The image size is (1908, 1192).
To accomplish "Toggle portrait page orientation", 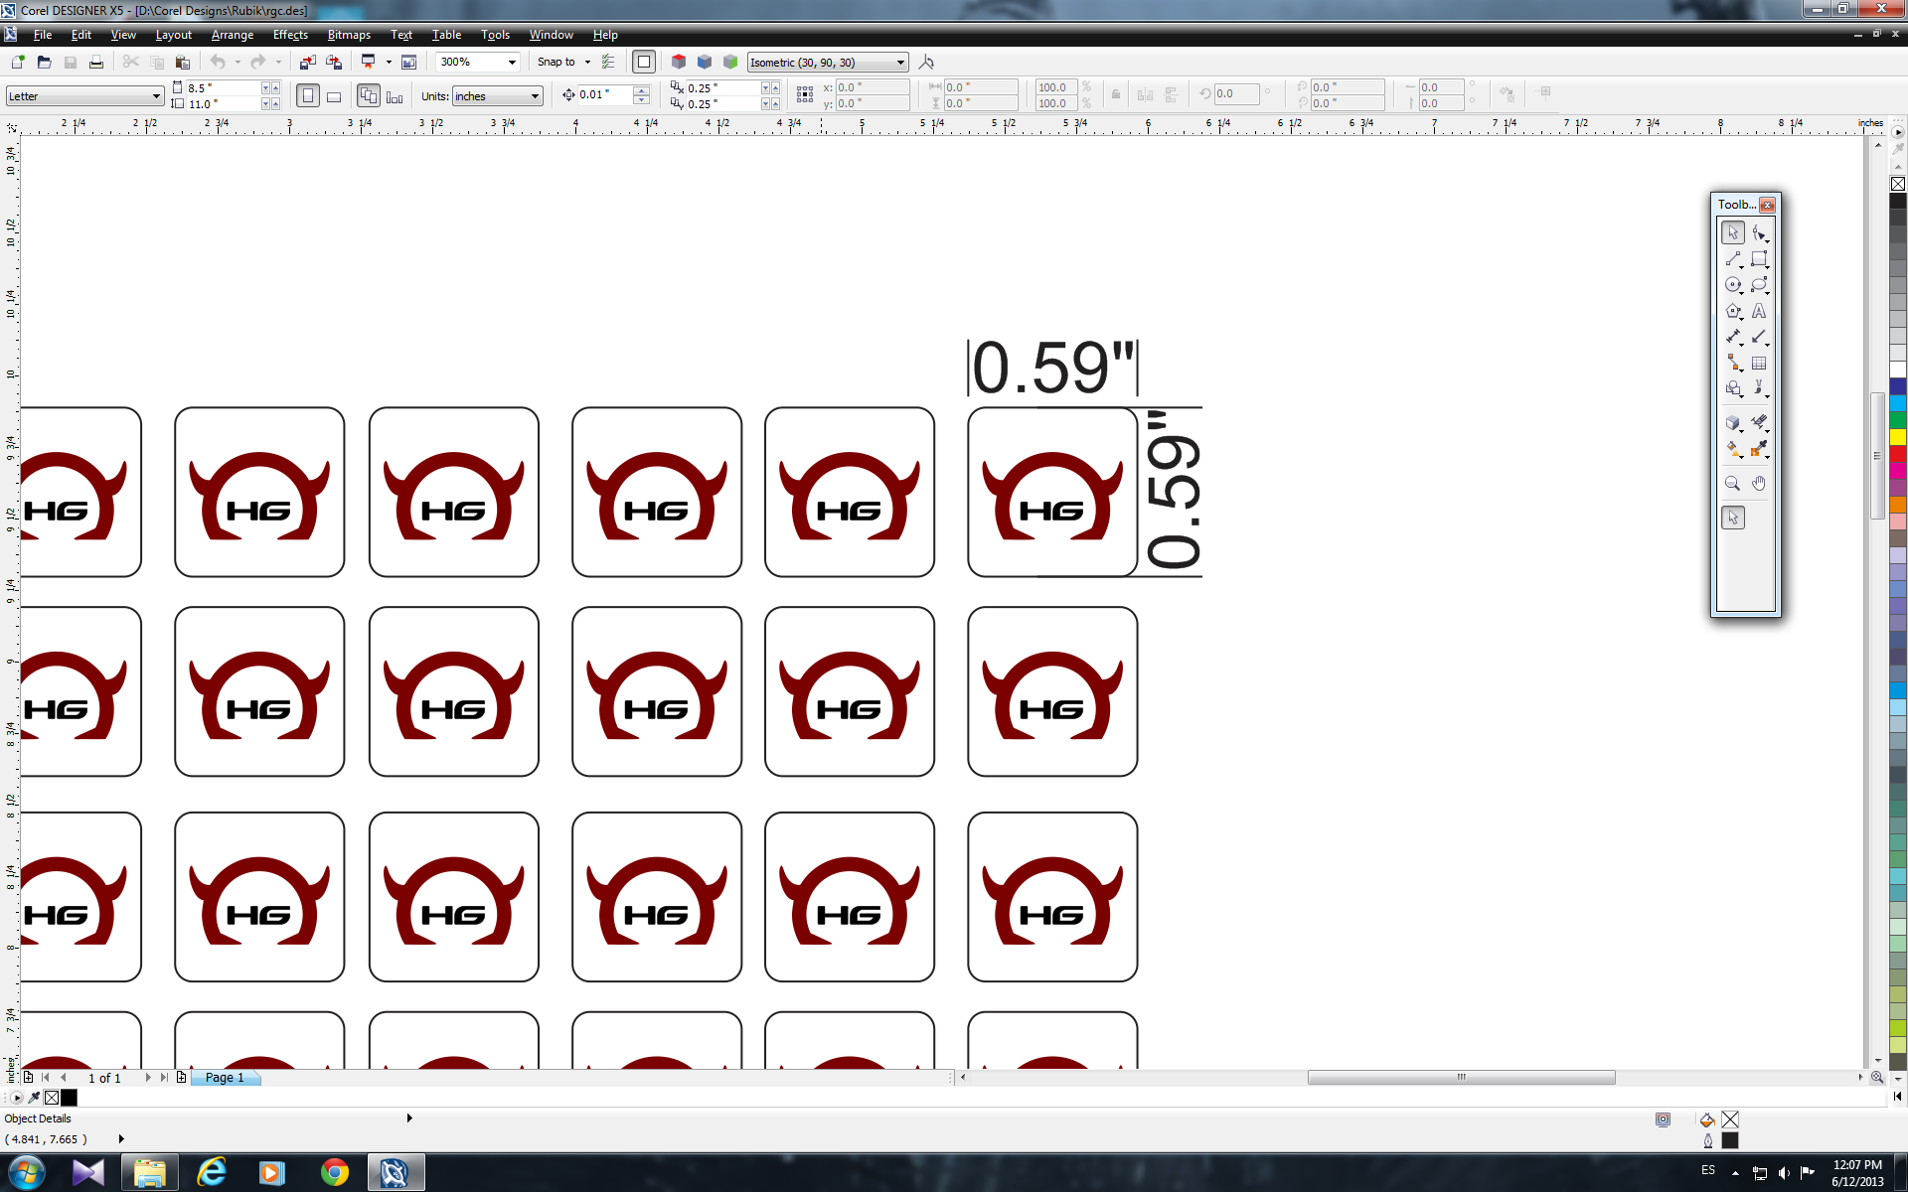I will coord(308,96).
